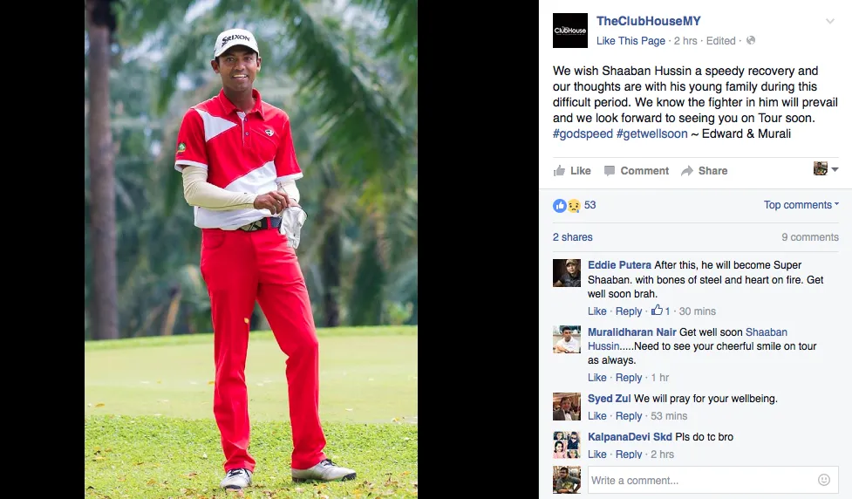Open the emoji picker in comment box
This screenshot has height=499, width=852.
824,480
